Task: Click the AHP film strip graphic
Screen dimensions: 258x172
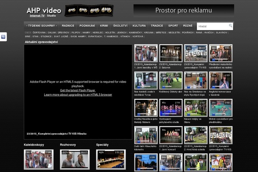Action: pyautogui.click(x=89, y=10)
